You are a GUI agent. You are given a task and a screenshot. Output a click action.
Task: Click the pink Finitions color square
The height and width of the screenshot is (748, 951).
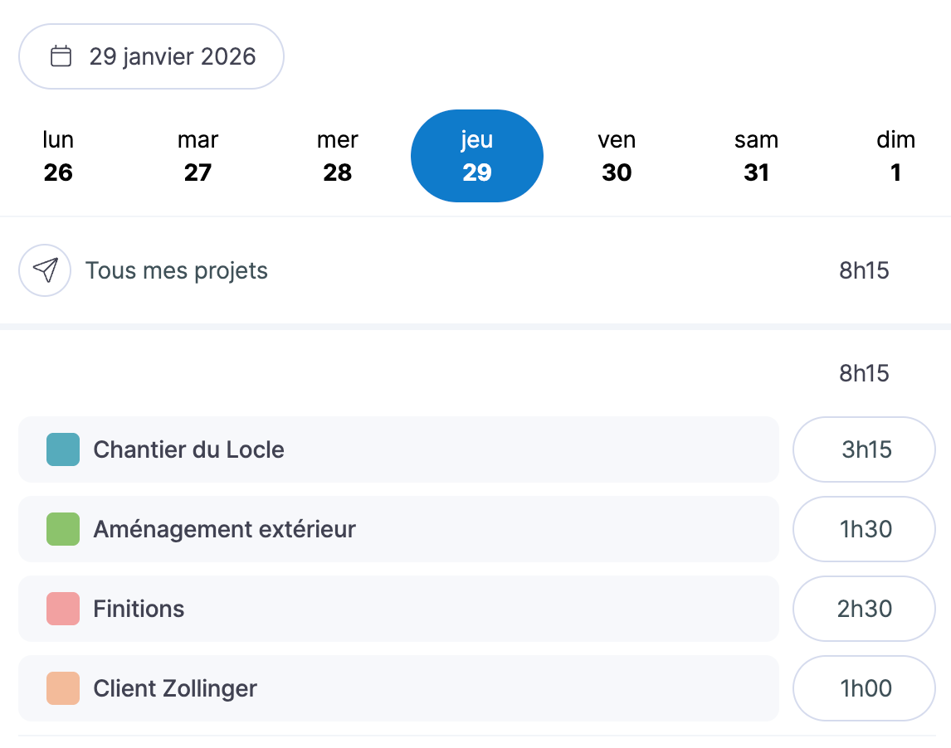click(x=63, y=609)
